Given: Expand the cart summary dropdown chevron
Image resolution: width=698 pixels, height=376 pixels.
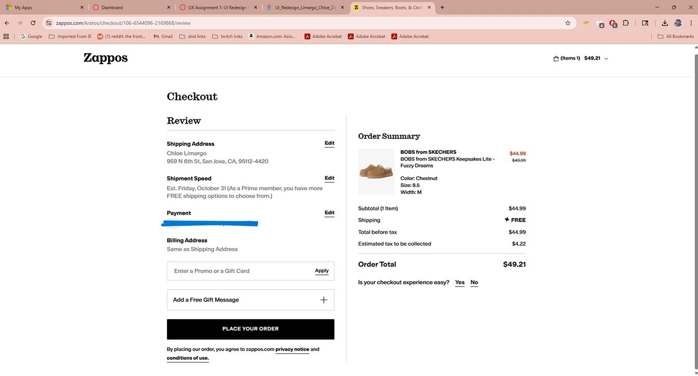Looking at the screenshot, I should (x=606, y=58).
